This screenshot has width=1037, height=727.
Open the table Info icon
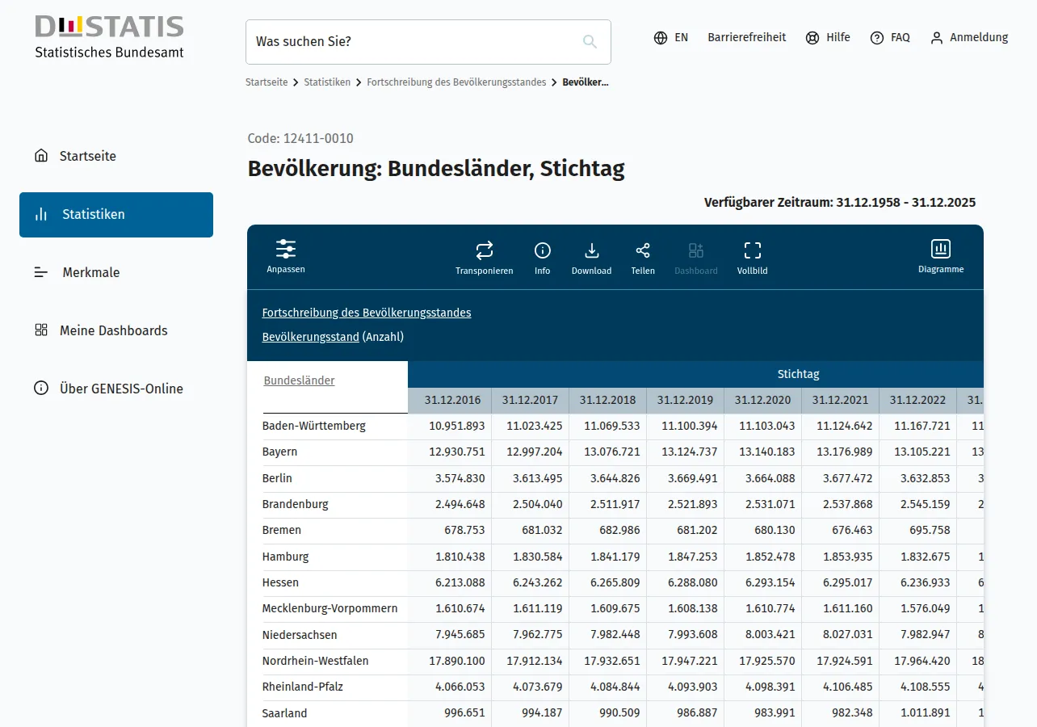pyautogui.click(x=543, y=250)
